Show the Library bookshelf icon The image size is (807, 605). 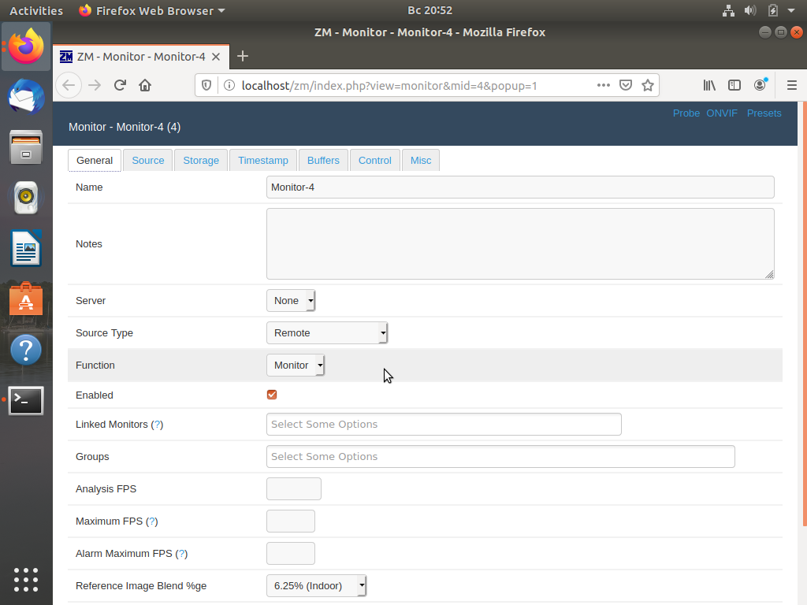[x=709, y=85]
